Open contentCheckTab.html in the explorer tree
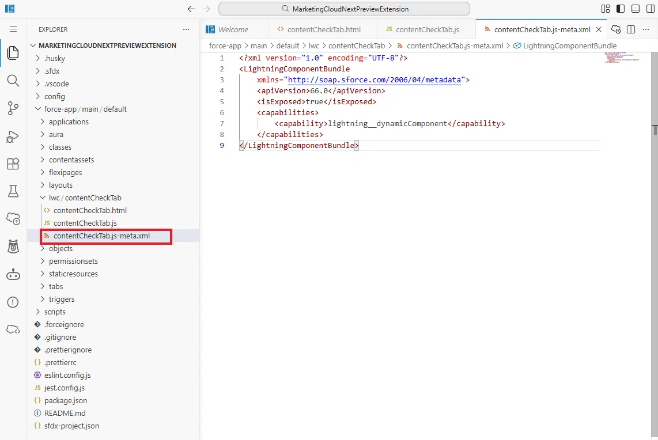 pyautogui.click(x=90, y=211)
